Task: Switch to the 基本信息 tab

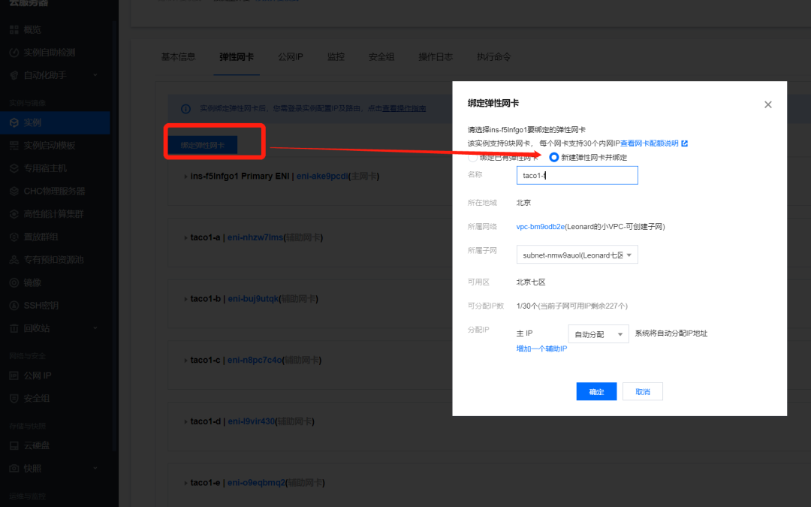Action: tap(179, 57)
